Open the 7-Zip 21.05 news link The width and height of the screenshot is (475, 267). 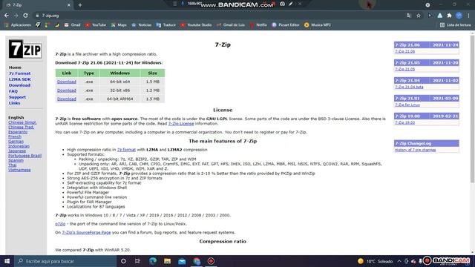coord(404,69)
